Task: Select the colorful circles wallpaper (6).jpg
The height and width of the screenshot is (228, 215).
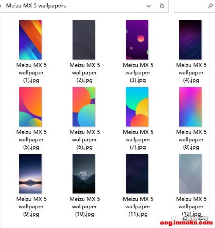Action: coord(83,107)
